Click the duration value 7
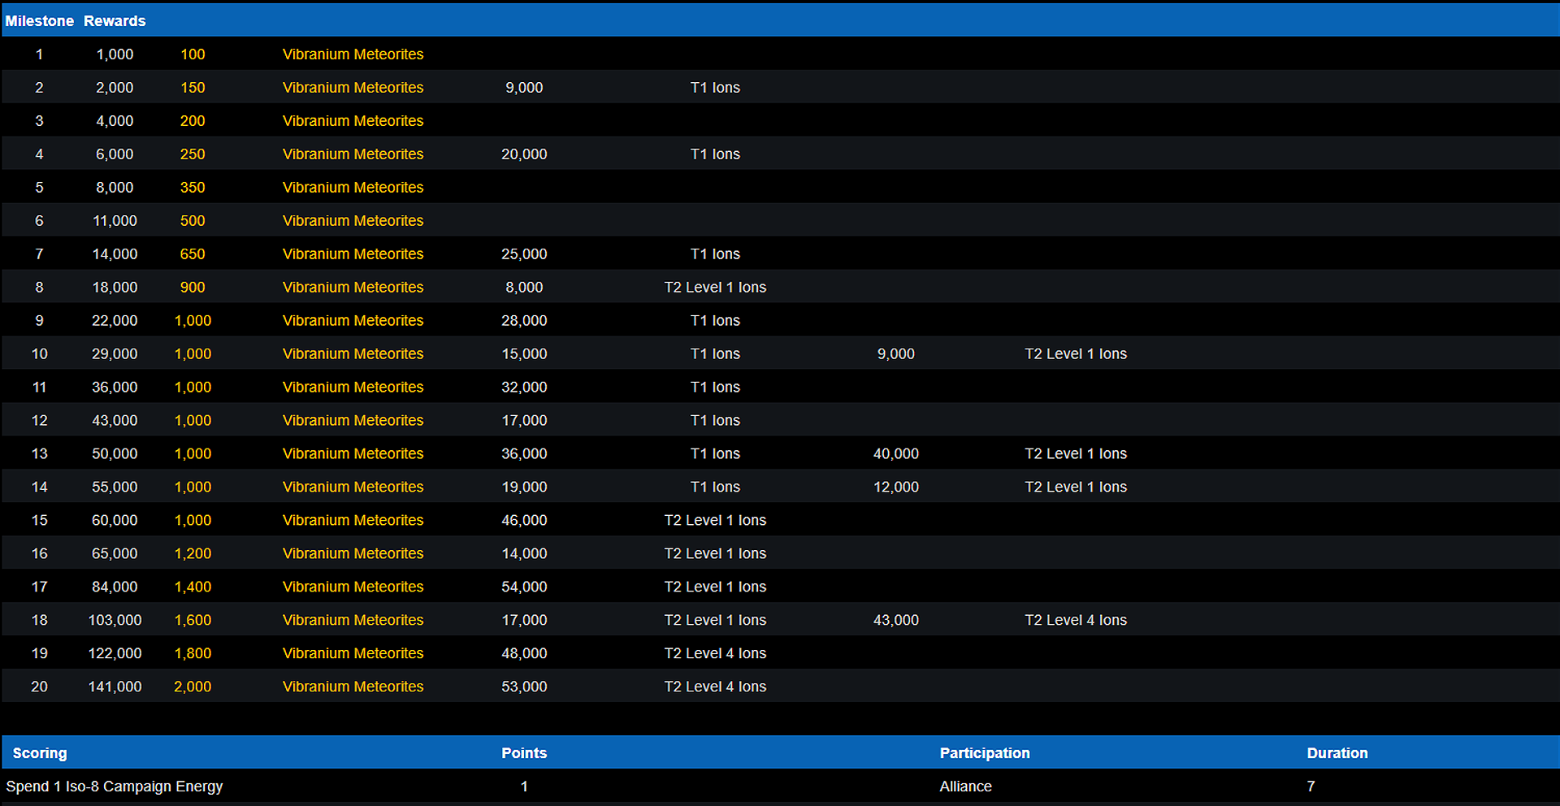This screenshot has width=1560, height=806. (1311, 786)
